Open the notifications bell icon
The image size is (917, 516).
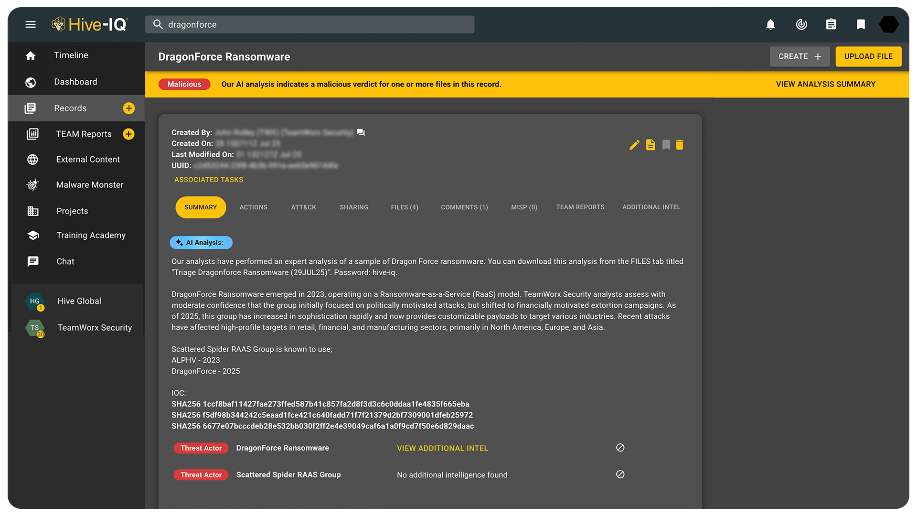(770, 24)
